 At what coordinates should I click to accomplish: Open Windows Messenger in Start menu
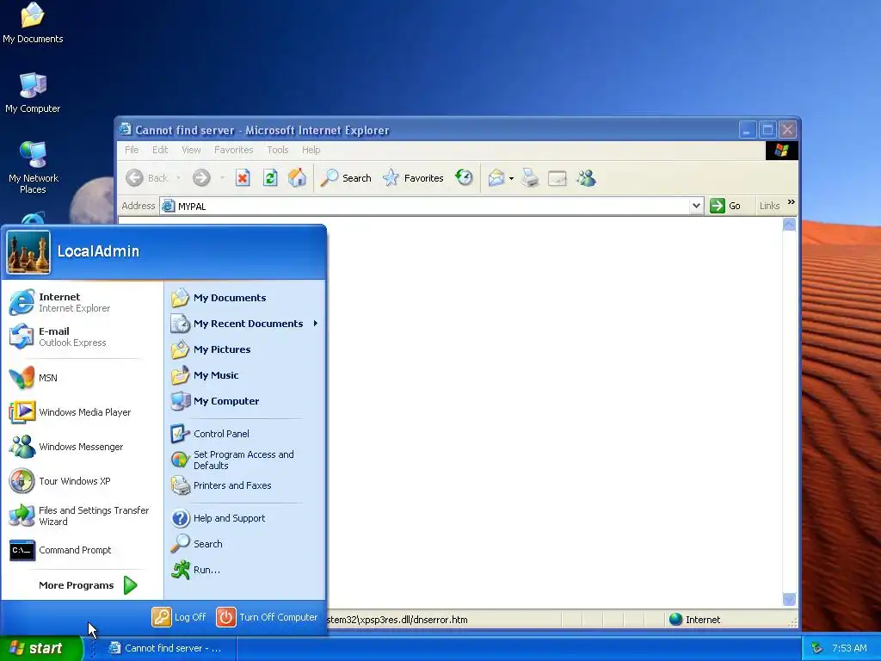click(82, 447)
